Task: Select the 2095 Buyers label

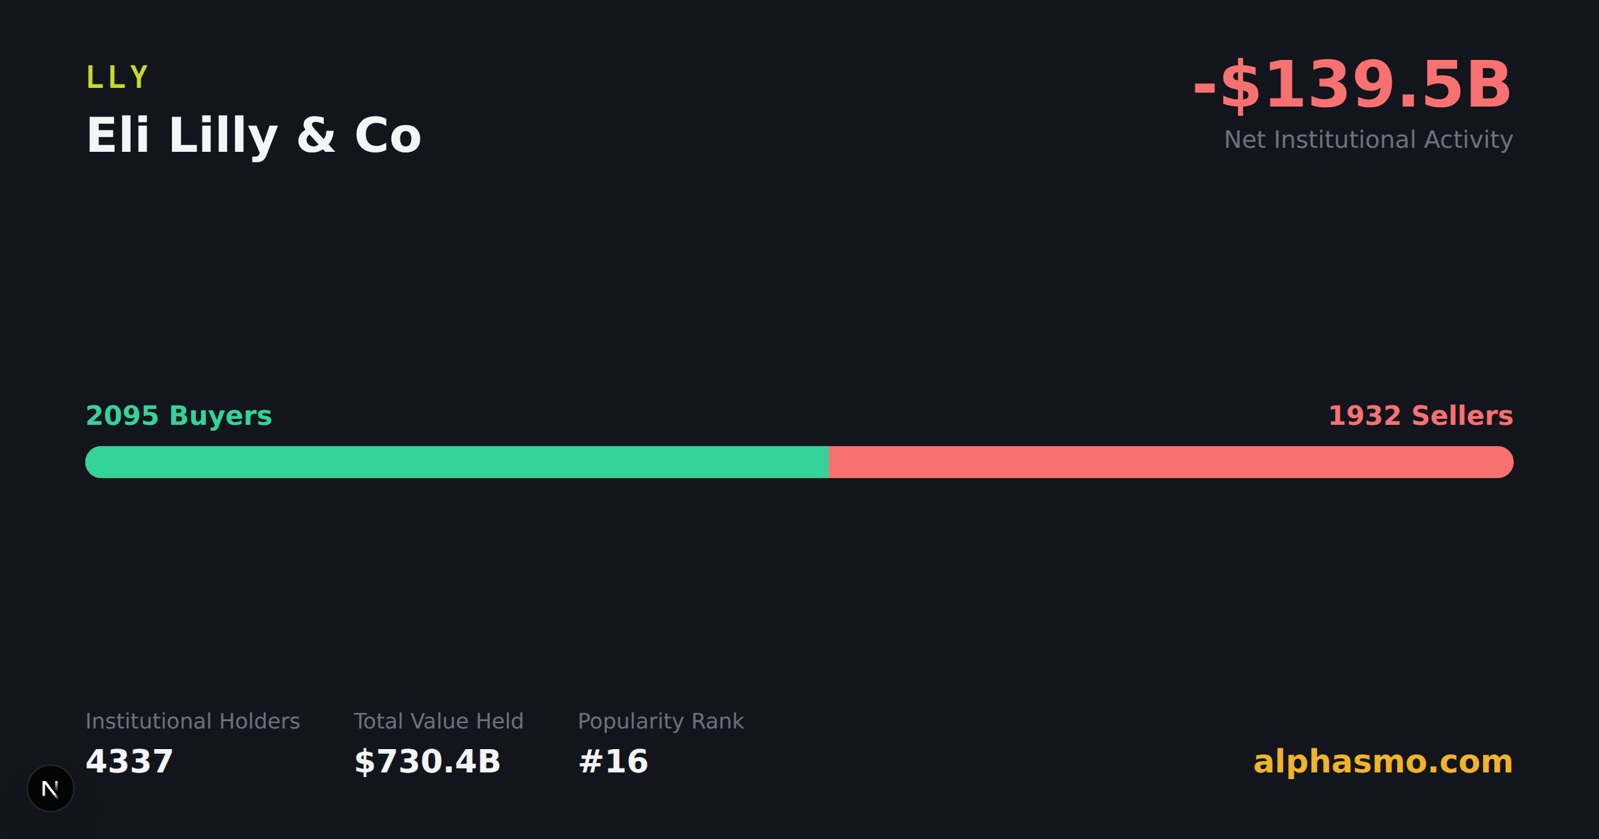Action: 179,416
